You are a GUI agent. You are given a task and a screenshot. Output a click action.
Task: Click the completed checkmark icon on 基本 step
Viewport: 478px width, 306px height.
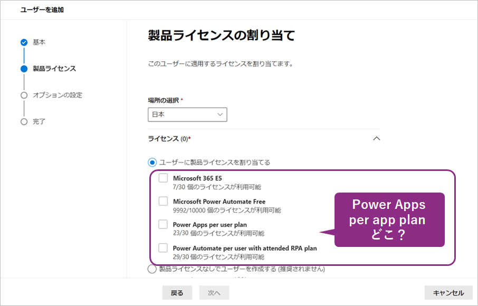coord(23,42)
